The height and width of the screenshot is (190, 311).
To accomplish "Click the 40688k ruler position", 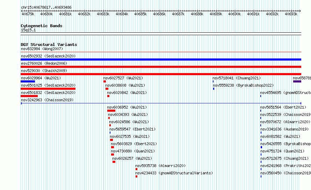I will click(x=197, y=14).
